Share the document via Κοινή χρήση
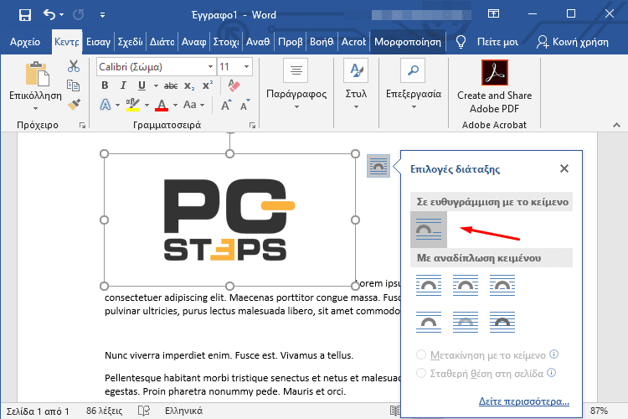This screenshot has width=628, height=419. coord(573,42)
